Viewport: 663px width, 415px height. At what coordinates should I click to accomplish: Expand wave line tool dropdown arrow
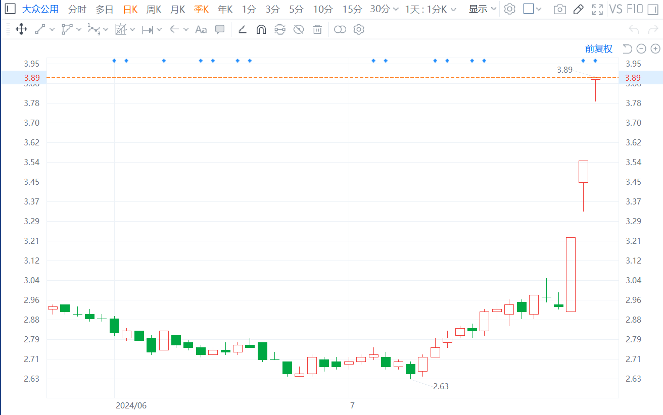click(106, 29)
